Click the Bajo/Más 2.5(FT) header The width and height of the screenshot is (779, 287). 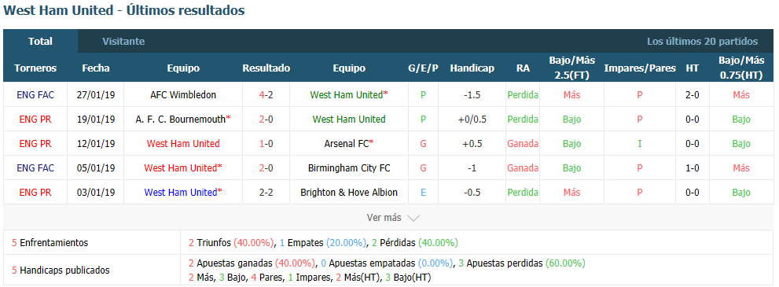(x=571, y=68)
